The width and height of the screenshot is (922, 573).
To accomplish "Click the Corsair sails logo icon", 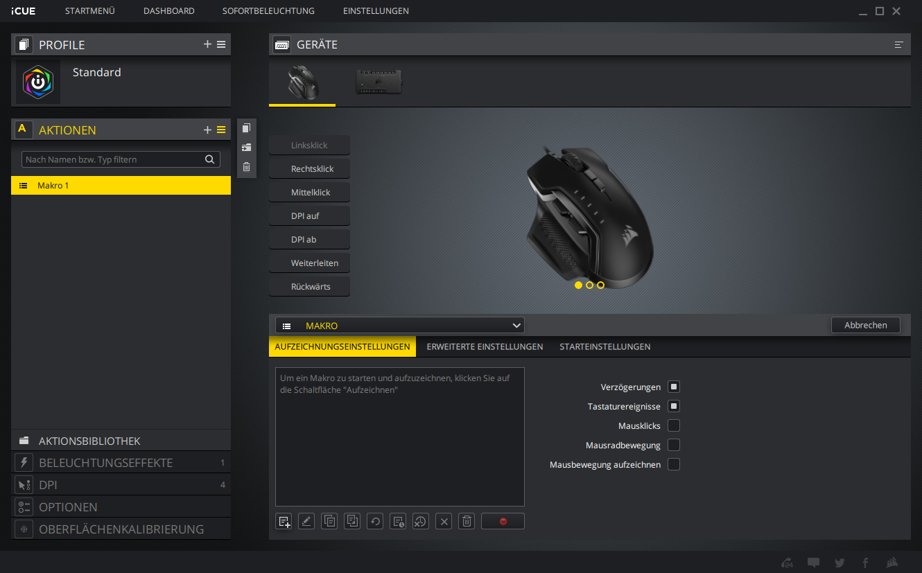I will (893, 563).
